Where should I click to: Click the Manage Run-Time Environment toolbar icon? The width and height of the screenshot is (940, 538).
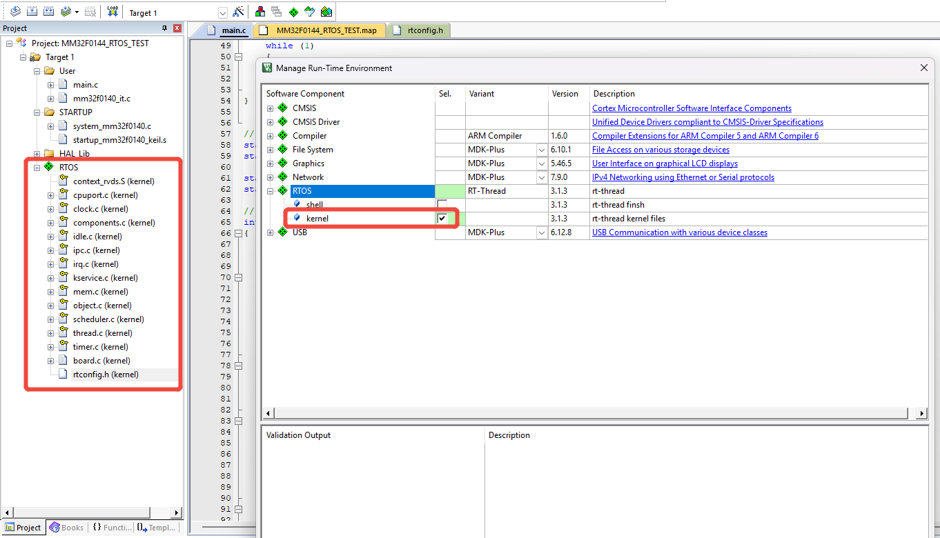pyautogui.click(x=293, y=12)
